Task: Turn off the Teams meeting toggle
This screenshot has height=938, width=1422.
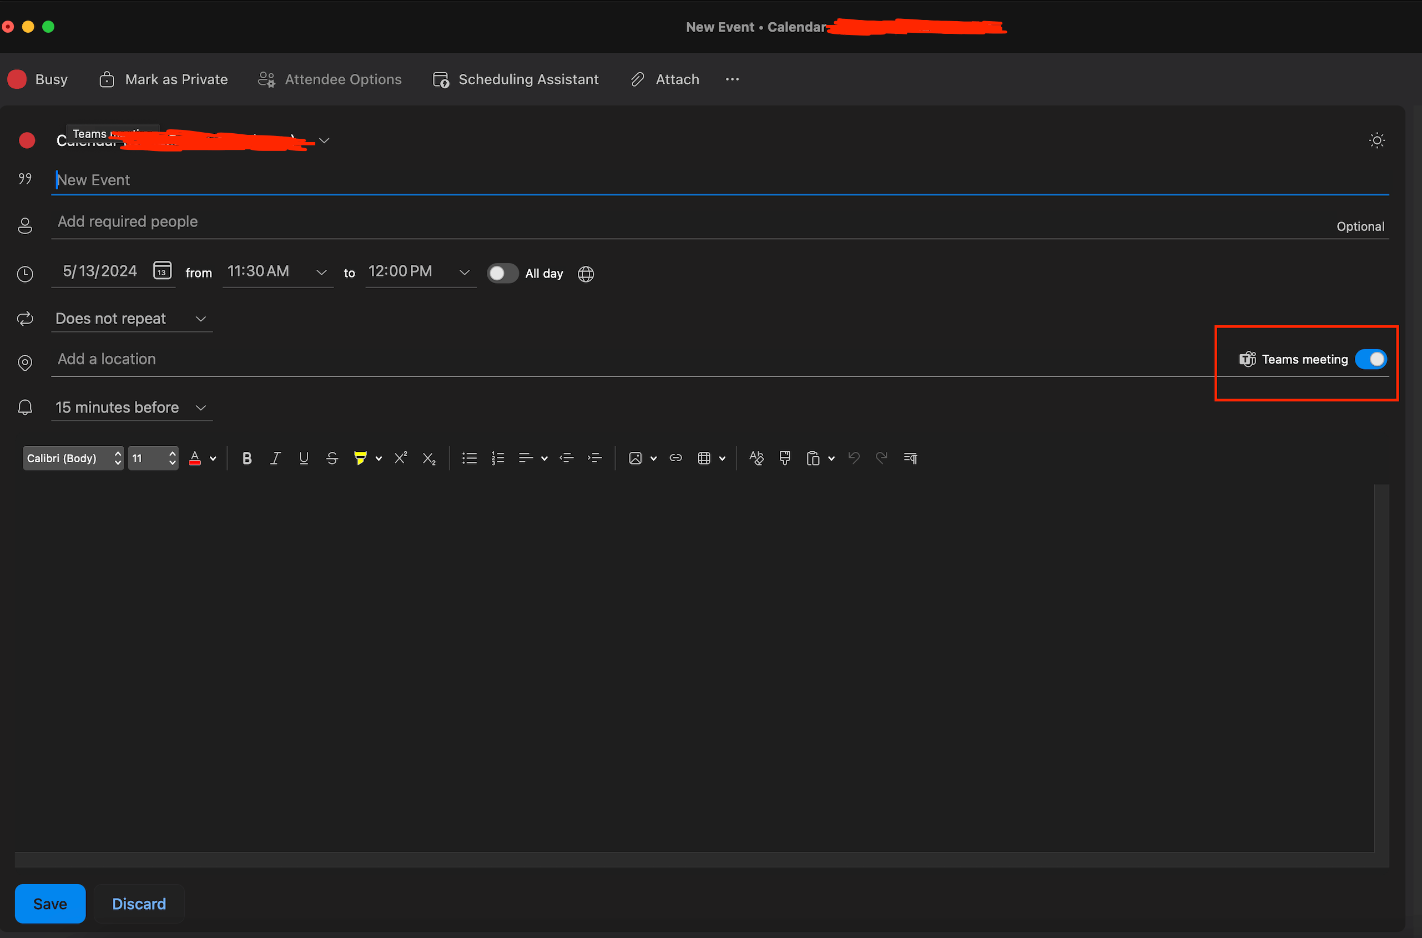Action: pyautogui.click(x=1370, y=360)
